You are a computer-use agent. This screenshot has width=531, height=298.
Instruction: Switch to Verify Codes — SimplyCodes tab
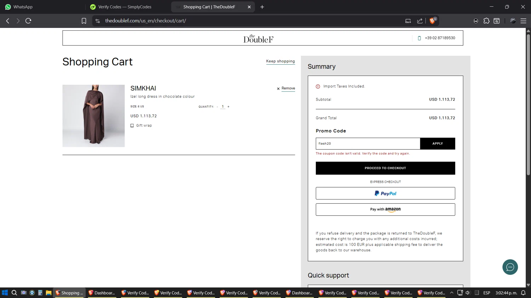[125, 7]
